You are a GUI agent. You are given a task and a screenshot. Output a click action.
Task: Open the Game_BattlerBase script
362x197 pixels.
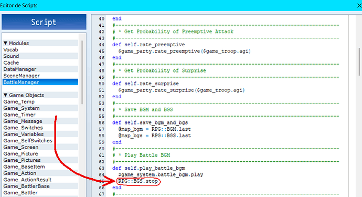[x=40, y=186]
